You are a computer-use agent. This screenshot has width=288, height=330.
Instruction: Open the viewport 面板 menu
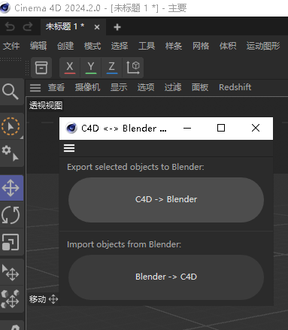200,87
